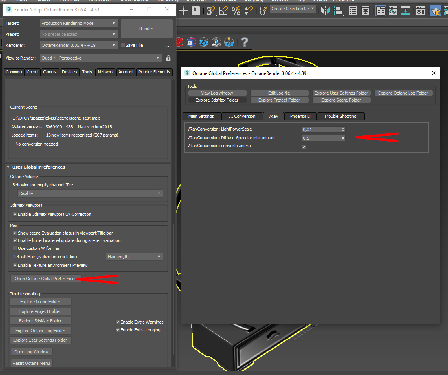Image resolution: width=448 pixels, height=375 pixels.
Task: Open the Target Production Rendering Mode dropdown
Action: pyautogui.click(x=79, y=23)
